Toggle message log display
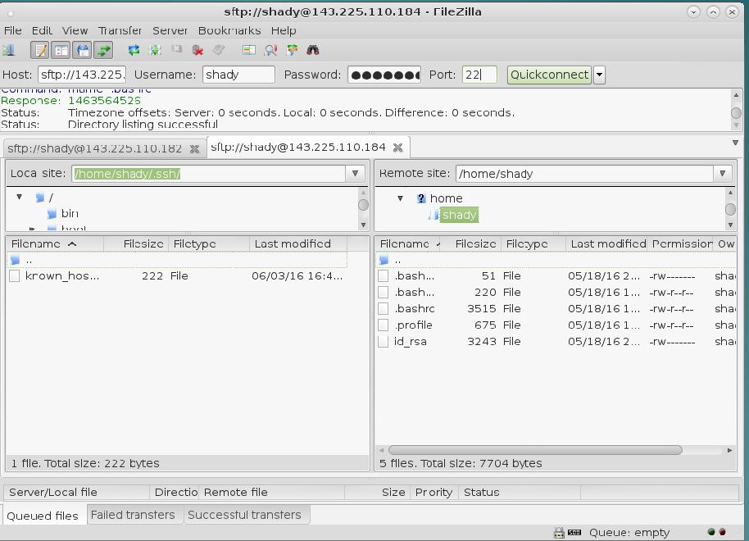The height and width of the screenshot is (541, 749). click(x=40, y=50)
